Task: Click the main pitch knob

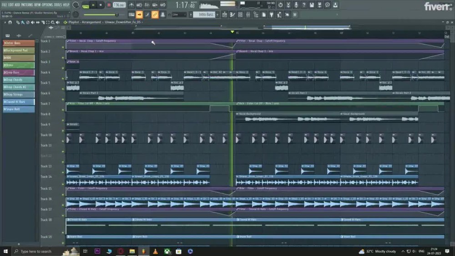Action: click(x=76, y=15)
